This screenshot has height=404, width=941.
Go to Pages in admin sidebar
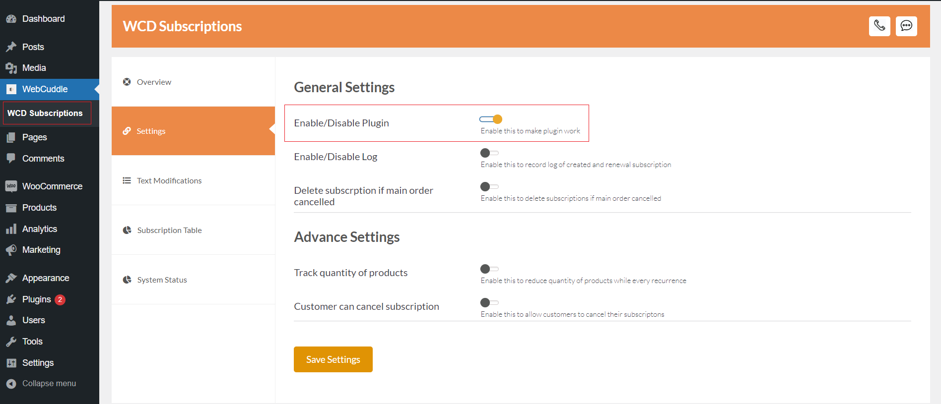coord(50,137)
